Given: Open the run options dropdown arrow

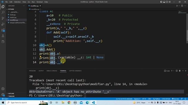Looking at the screenshot, I should tap(179, 6).
